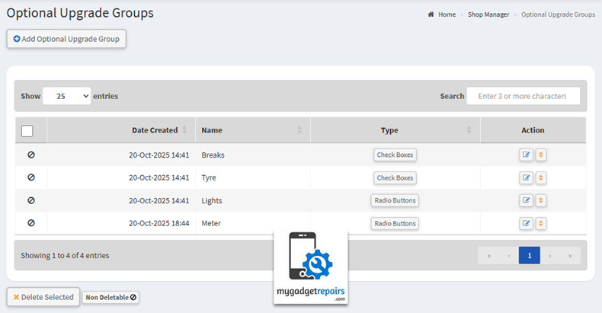Open Shop Manager breadcrumb link
602x313 pixels.
pyautogui.click(x=488, y=14)
